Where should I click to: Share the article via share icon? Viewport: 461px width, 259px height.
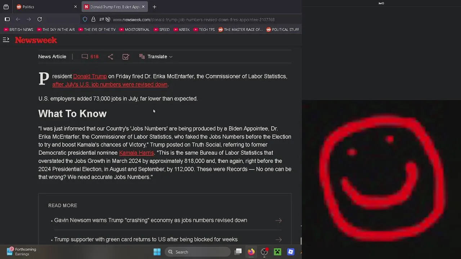point(111,56)
